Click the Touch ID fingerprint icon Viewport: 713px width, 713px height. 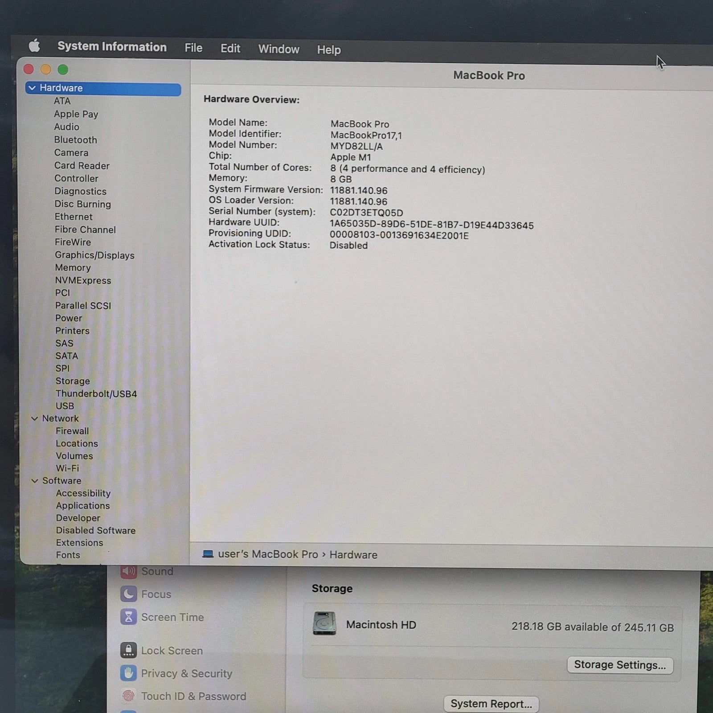(128, 696)
